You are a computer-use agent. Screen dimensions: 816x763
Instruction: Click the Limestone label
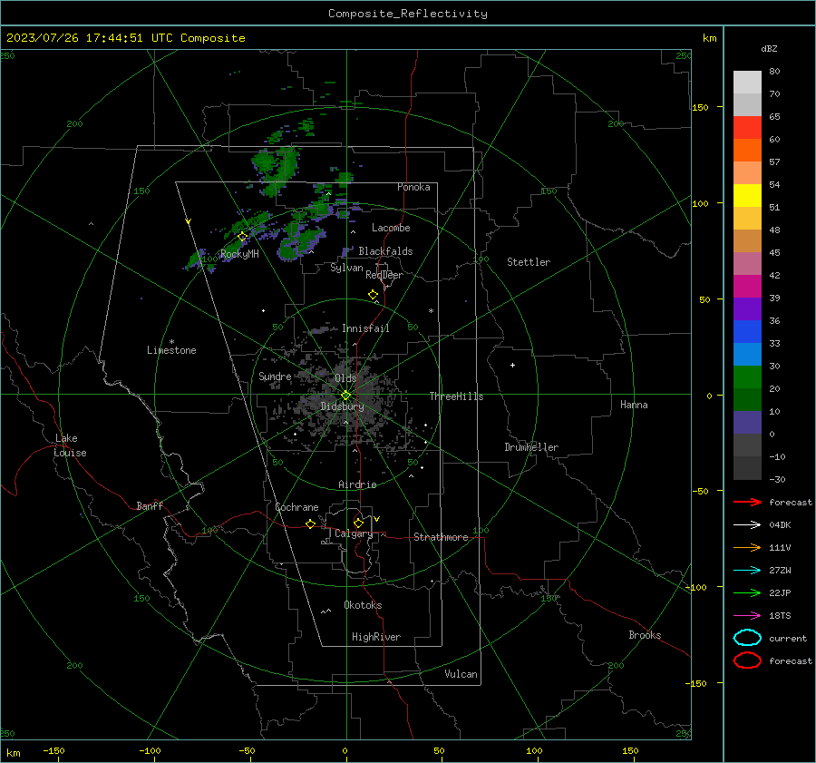click(x=171, y=350)
